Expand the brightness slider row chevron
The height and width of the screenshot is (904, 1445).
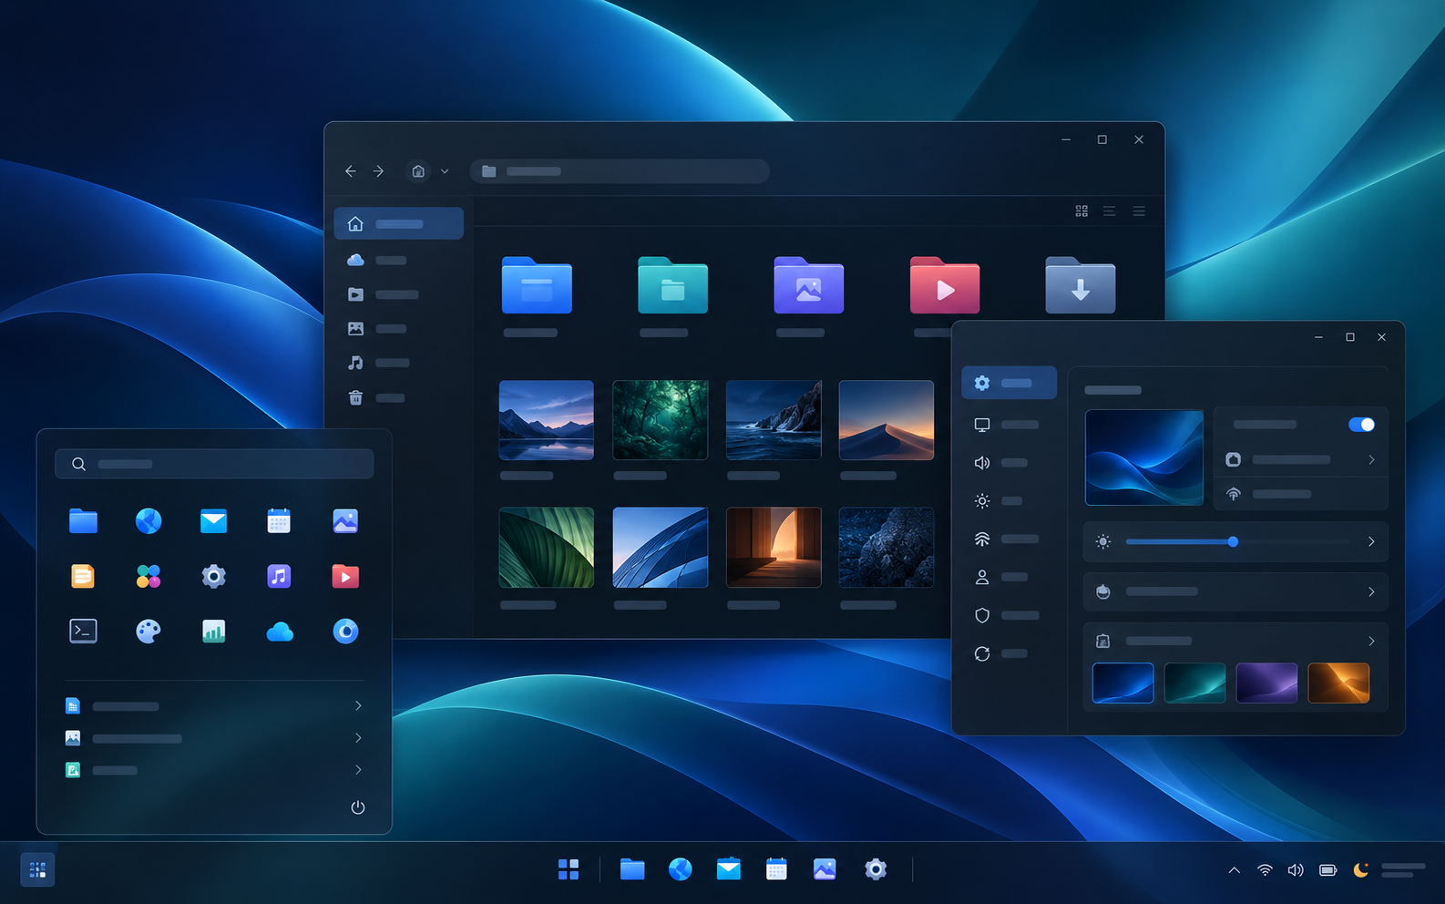click(x=1371, y=542)
